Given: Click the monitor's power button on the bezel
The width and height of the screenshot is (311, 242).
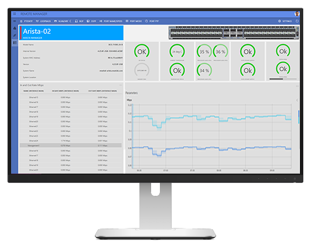Looking at the screenshot, I should (295, 179).
